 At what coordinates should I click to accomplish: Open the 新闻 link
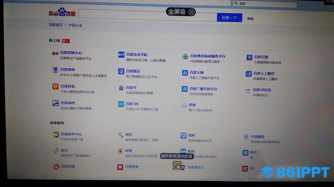(x=191, y=152)
